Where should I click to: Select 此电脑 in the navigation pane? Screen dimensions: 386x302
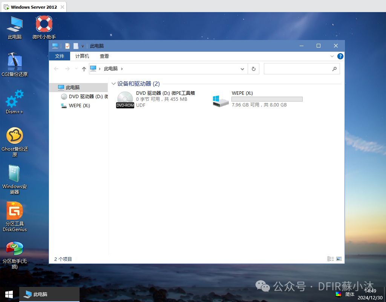click(x=78, y=87)
